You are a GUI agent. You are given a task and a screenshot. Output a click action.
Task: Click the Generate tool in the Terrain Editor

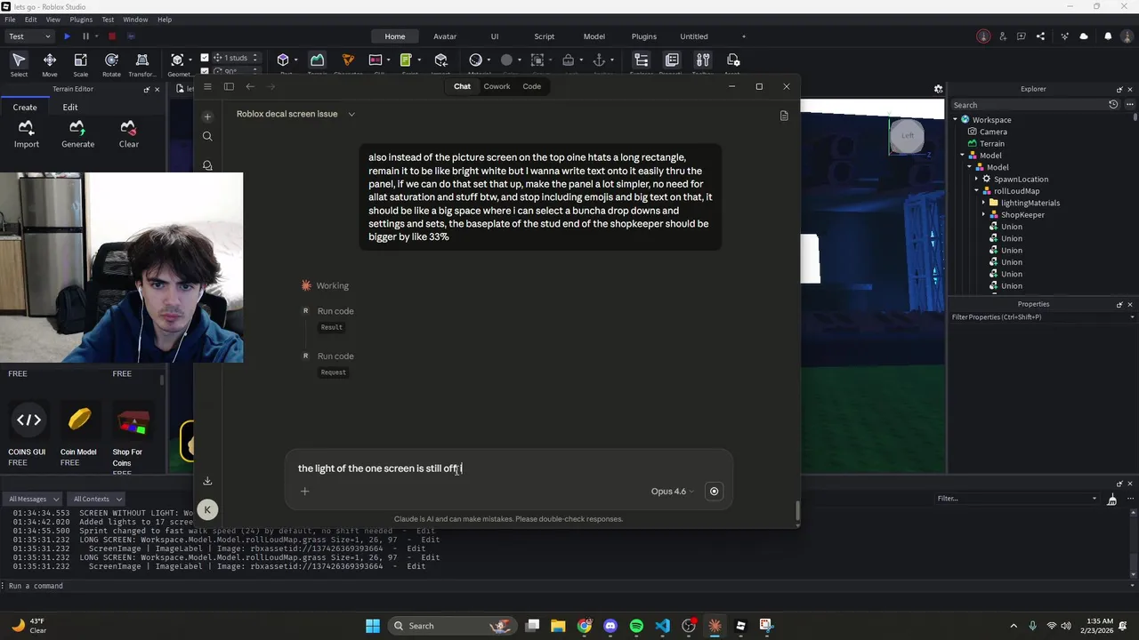click(x=77, y=134)
